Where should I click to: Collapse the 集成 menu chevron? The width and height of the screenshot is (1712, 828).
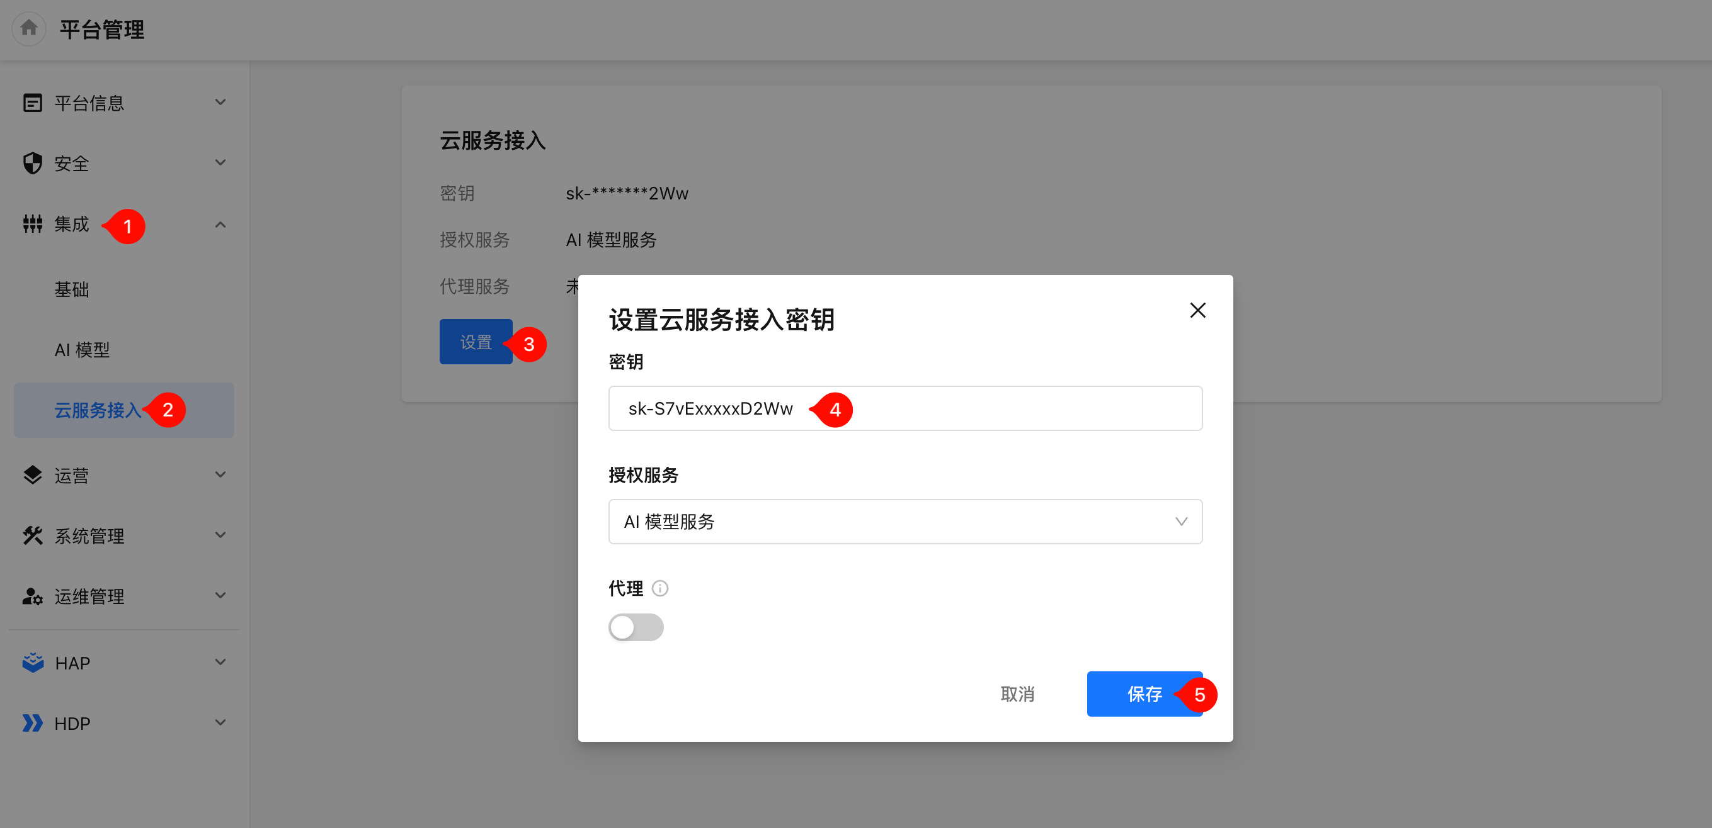point(220,225)
